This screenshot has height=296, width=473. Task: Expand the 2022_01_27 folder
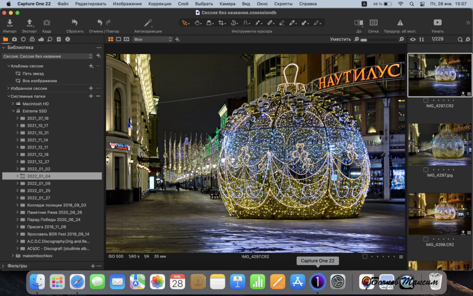pyautogui.click(x=18, y=198)
